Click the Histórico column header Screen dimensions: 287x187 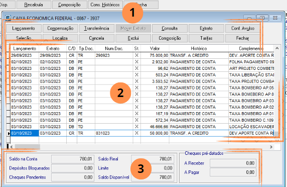click(199, 49)
